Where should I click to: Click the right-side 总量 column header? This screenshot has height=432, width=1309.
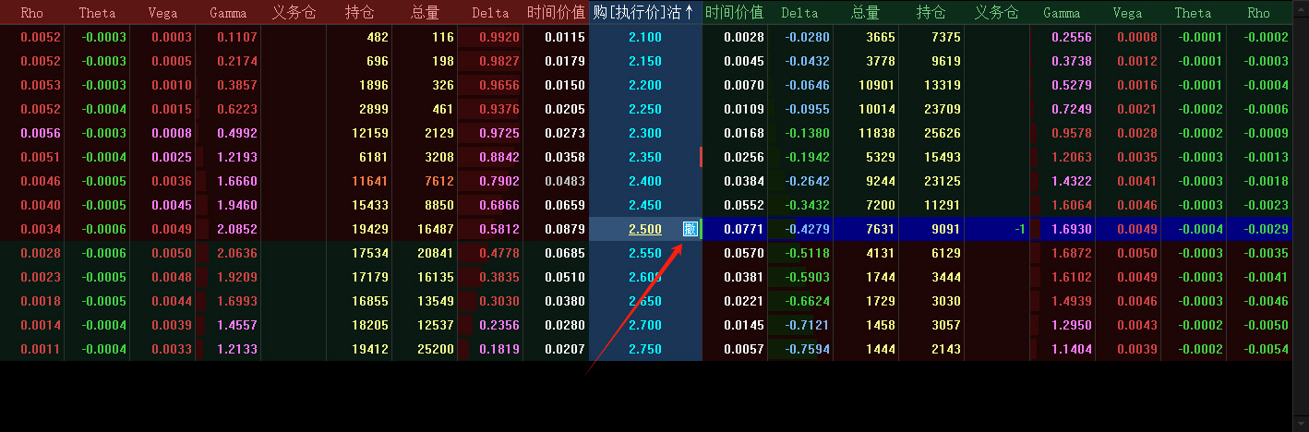(865, 13)
